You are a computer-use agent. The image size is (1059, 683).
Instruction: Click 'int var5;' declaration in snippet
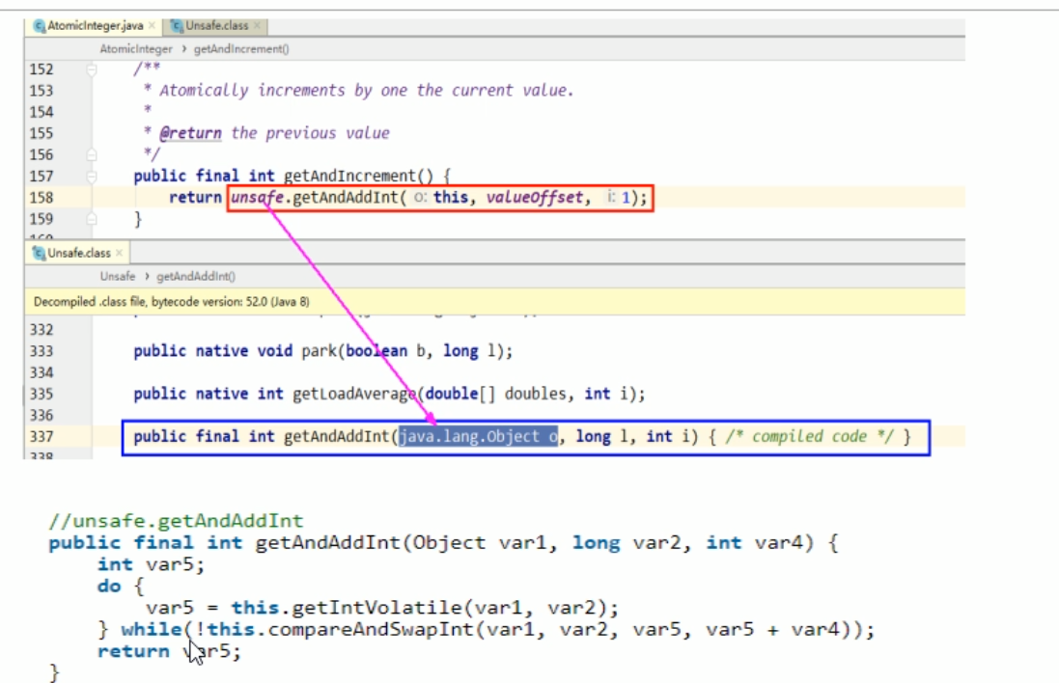(x=151, y=565)
